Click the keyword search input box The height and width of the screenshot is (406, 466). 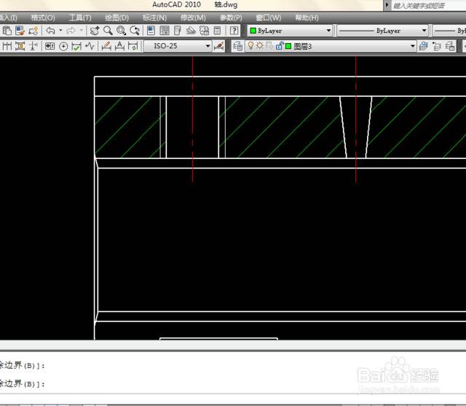click(x=428, y=6)
